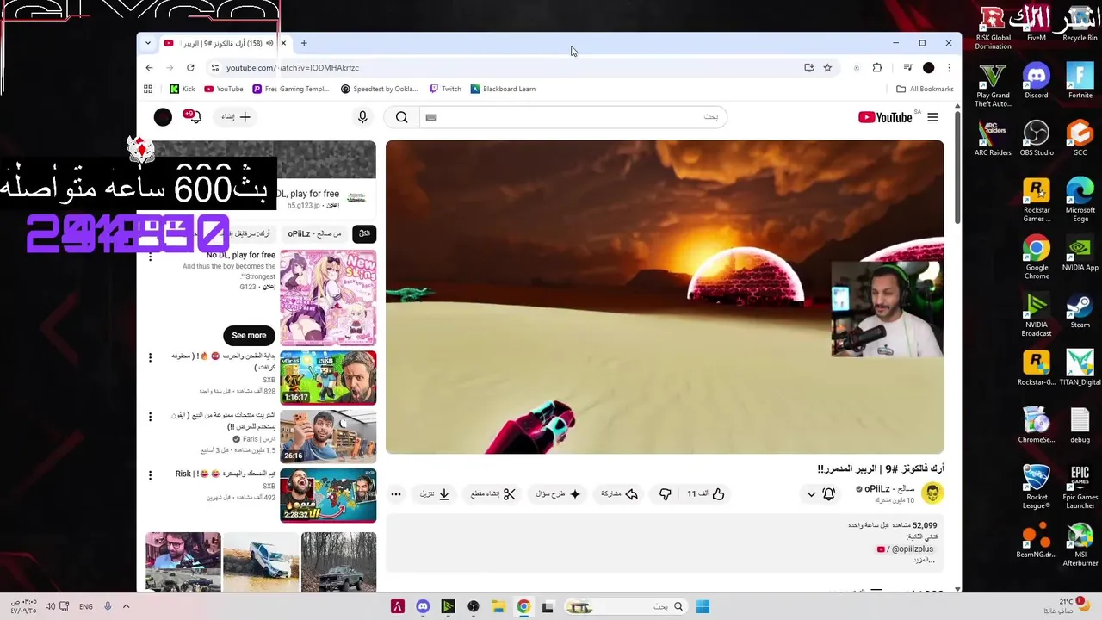This screenshot has width=1102, height=620.
Task: Open the 26:16 Faris video thumbnail
Action: [328, 436]
